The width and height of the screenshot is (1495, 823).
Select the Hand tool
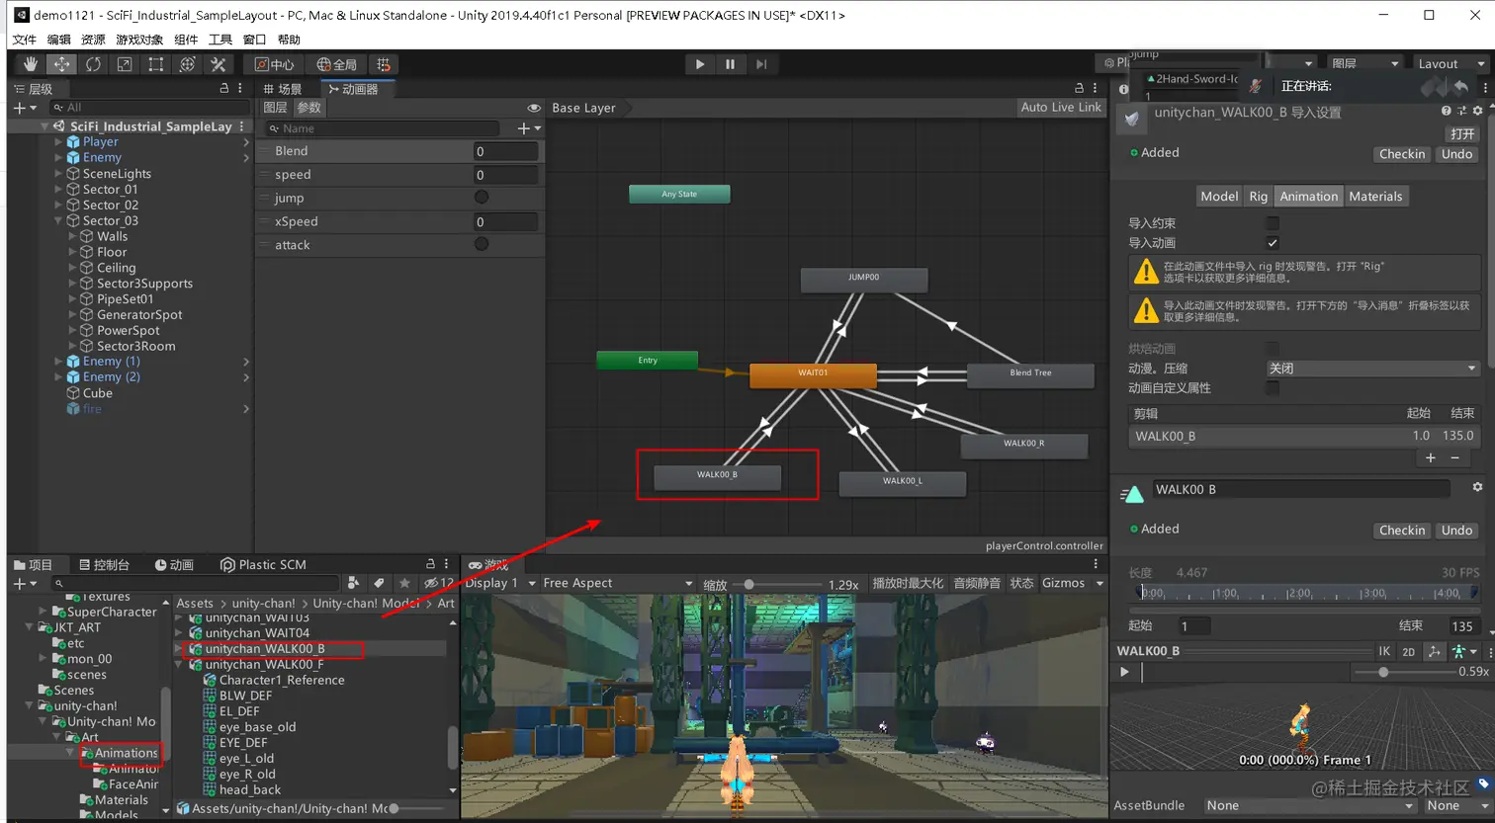click(x=31, y=64)
